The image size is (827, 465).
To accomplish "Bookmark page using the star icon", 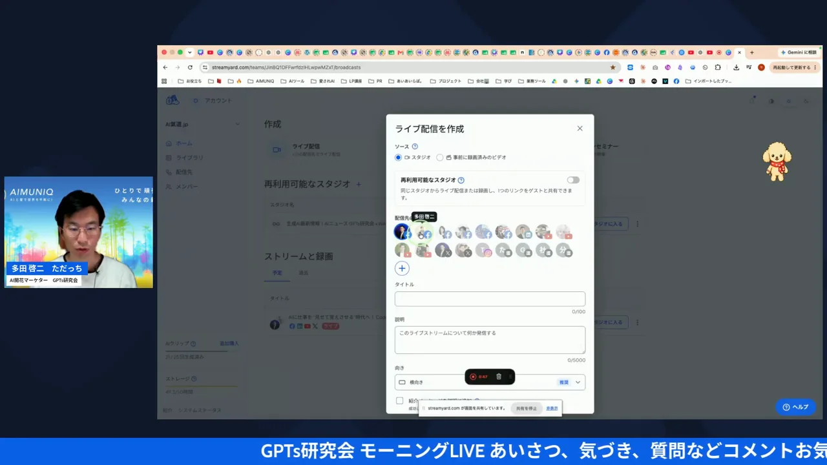I will [612, 67].
